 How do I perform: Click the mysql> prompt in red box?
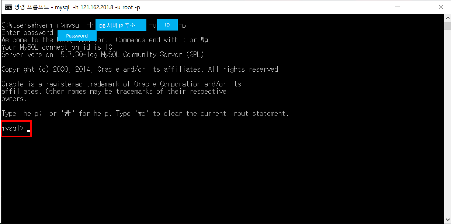[x=16, y=128]
